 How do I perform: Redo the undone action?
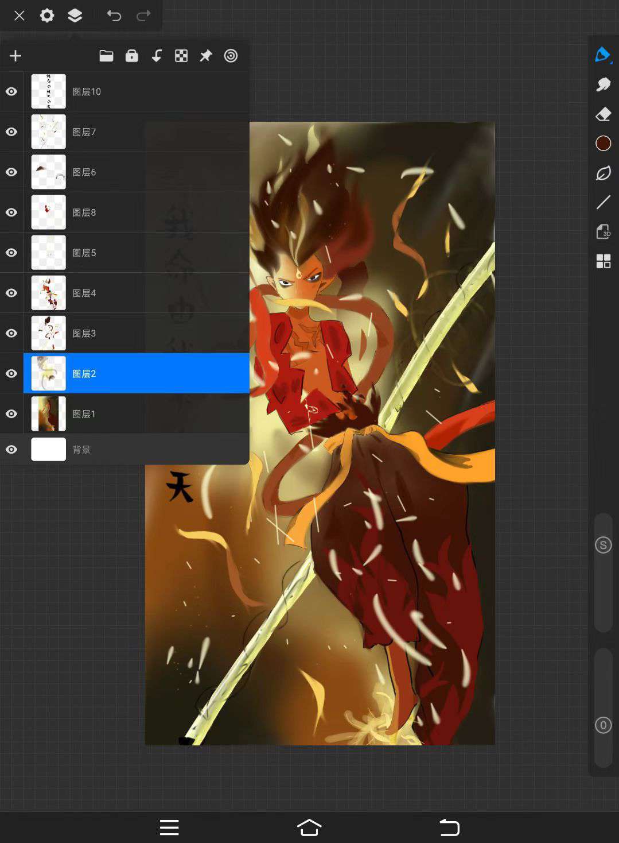143,16
